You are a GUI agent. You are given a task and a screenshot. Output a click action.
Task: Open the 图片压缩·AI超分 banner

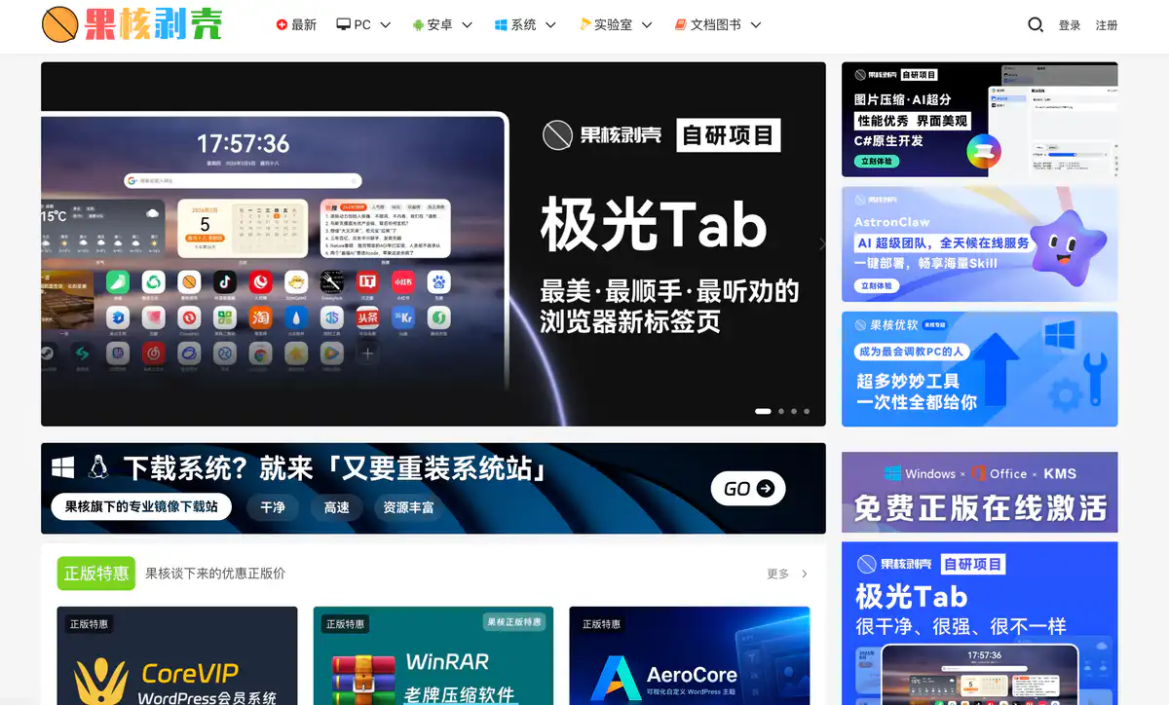(980, 120)
